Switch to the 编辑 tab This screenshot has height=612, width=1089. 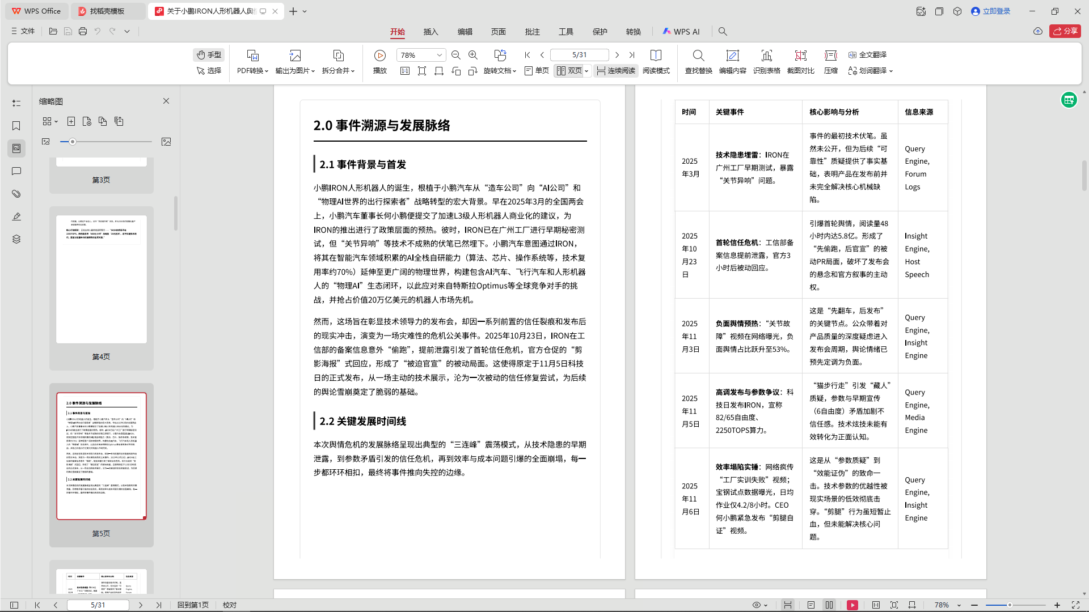click(x=465, y=32)
